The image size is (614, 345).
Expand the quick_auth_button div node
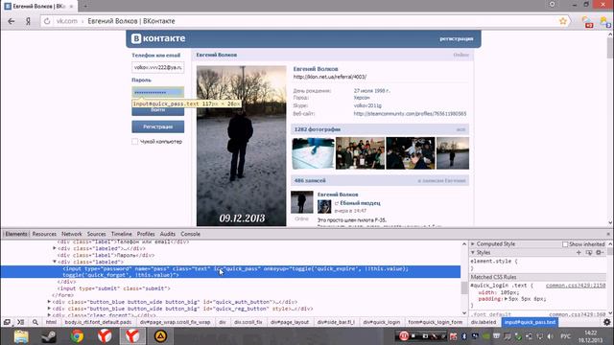coord(49,302)
